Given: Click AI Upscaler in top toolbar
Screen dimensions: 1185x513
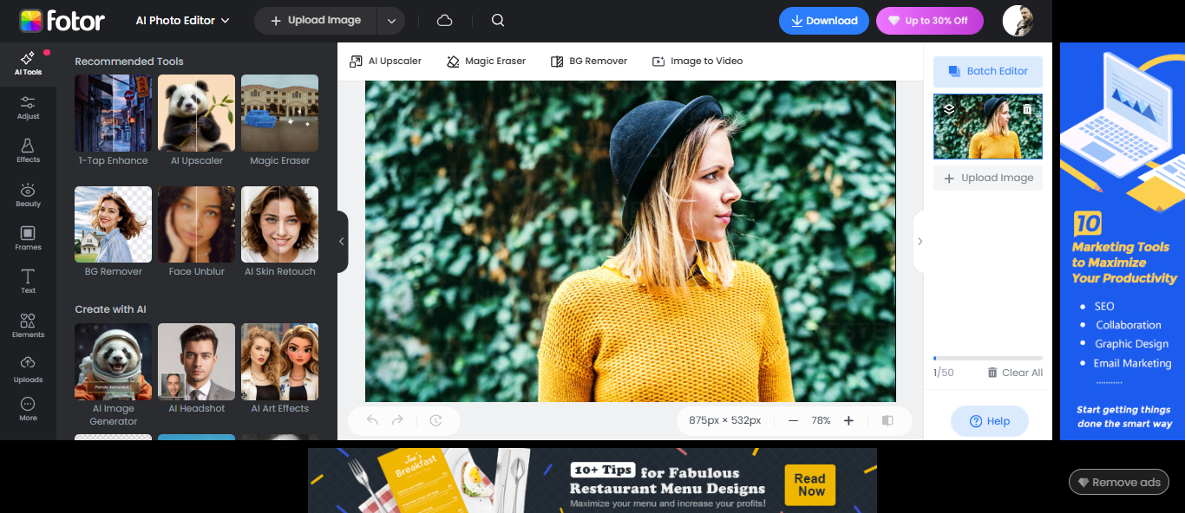Looking at the screenshot, I should pyautogui.click(x=385, y=61).
